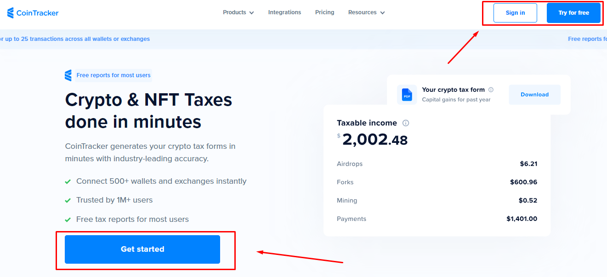Click the Try for free button
607x277 pixels.
[573, 13]
